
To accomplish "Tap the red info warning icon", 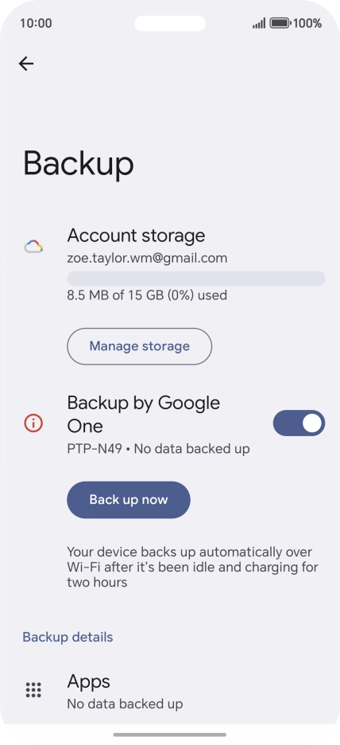I will [33, 423].
